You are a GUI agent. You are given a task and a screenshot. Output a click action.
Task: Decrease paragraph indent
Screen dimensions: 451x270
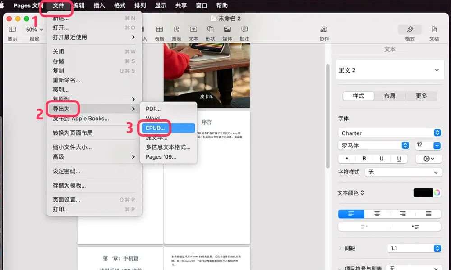364,227
